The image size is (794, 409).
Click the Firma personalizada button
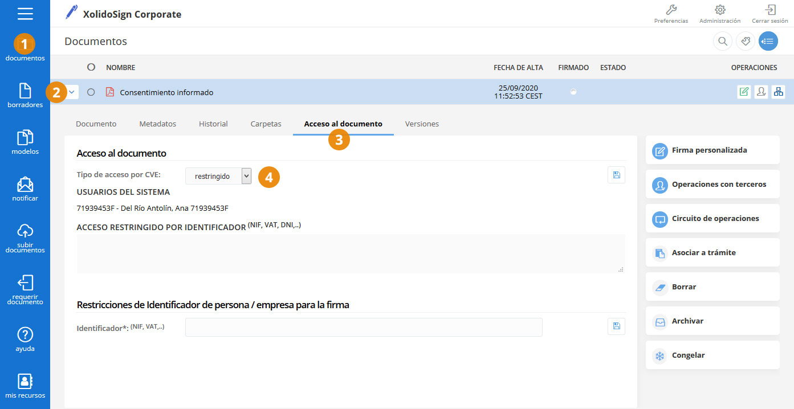click(x=712, y=150)
